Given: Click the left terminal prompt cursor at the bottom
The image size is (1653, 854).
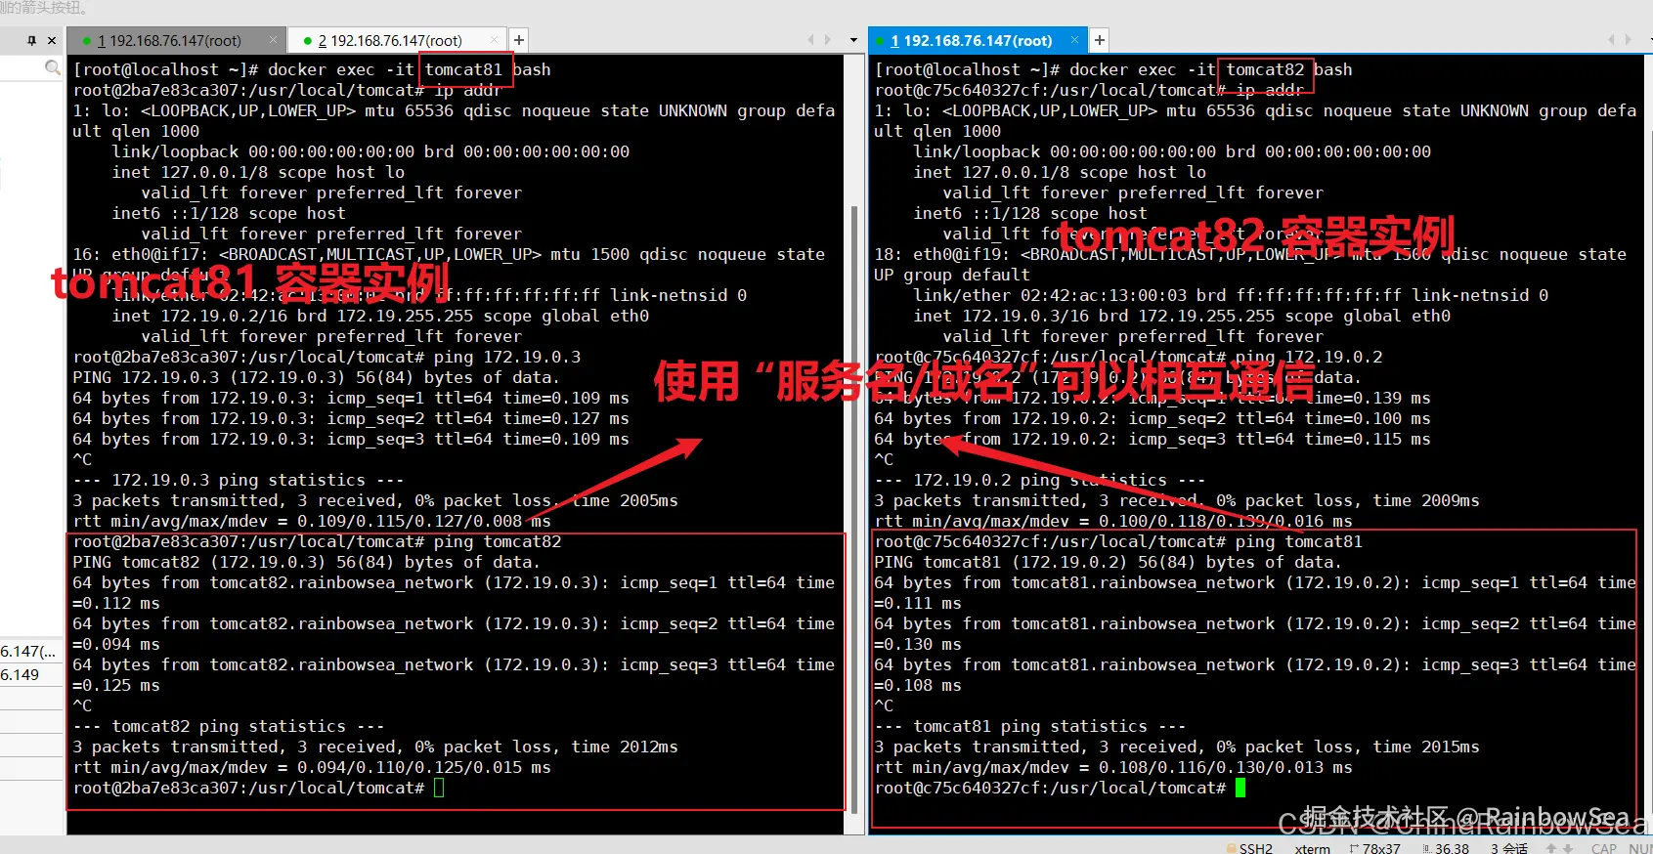Looking at the screenshot, I should pyautogui.click(x=439, y=788).
